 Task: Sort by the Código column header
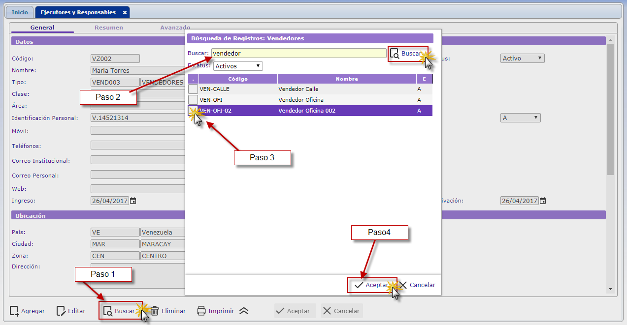coord(238,79)
